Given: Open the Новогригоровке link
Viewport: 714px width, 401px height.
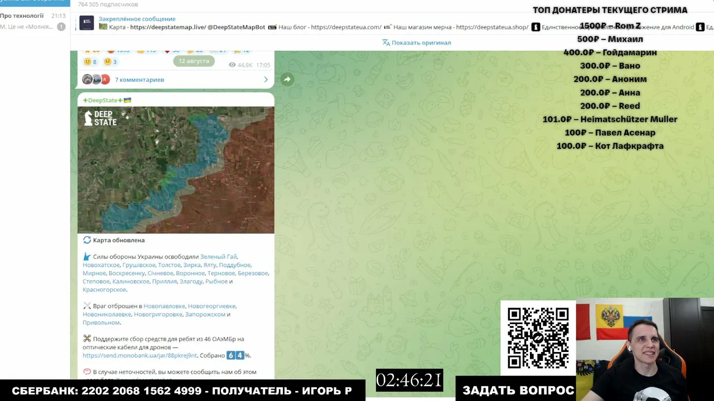Looking at the screenshot, I should (158, 314).
